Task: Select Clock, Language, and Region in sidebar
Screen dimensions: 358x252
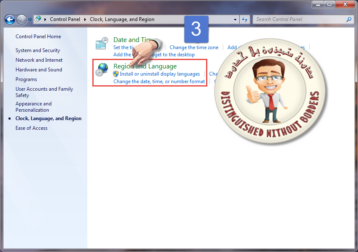Action: coord(48,118)
